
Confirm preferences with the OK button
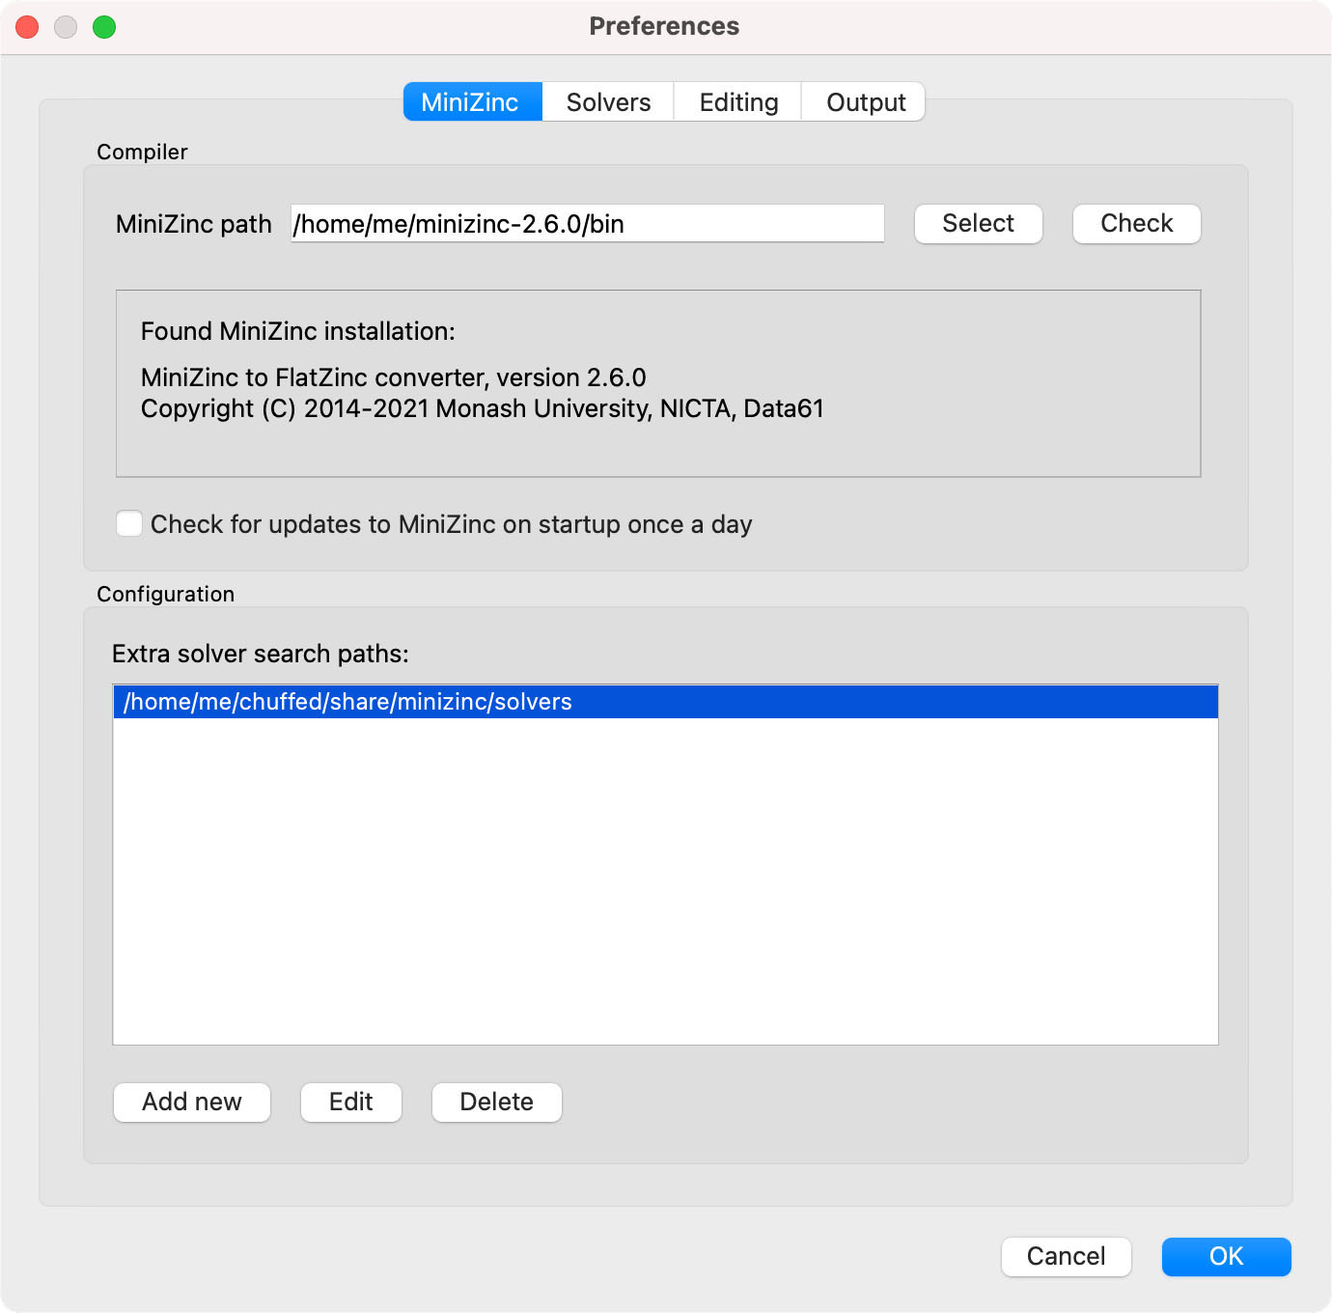pyautogui.click(x=1226, y=1256)
